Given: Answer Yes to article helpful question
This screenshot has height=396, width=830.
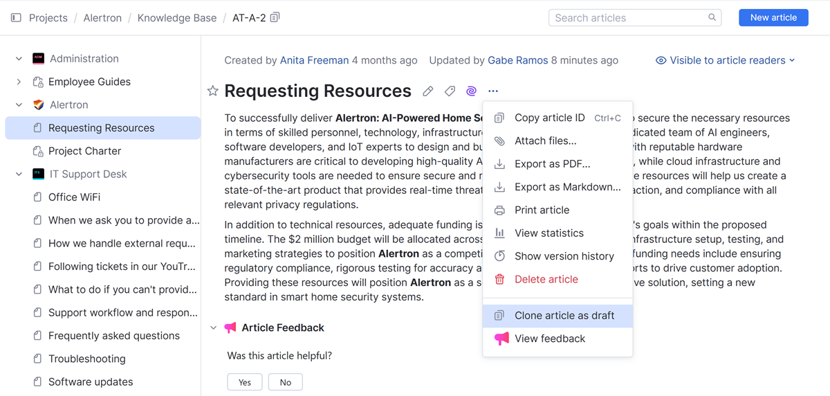Looking at the screenshot, I should (245, 382).
